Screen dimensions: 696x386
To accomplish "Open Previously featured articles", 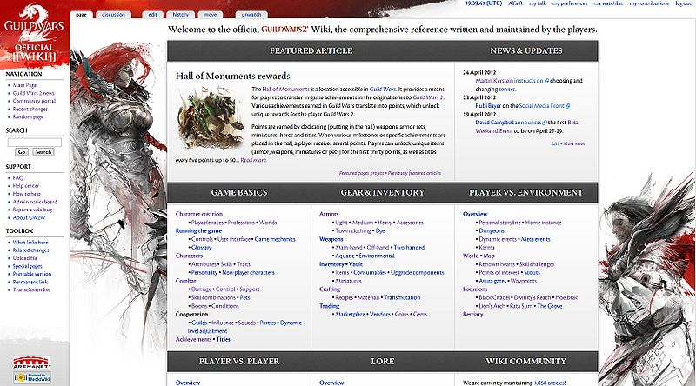I will (414, 174).
